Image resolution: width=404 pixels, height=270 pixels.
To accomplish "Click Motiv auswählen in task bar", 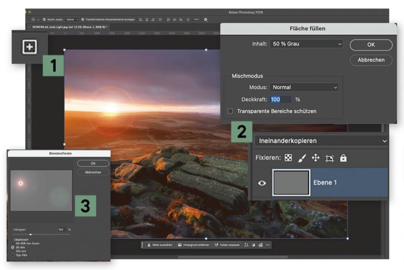I will (x=160, y=245).
